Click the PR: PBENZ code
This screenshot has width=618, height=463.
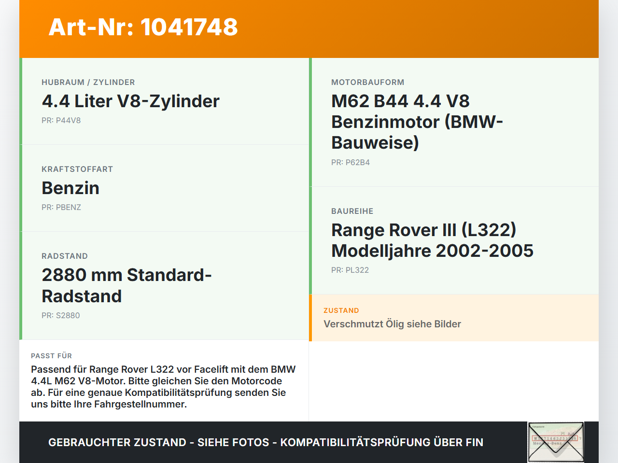61,207
